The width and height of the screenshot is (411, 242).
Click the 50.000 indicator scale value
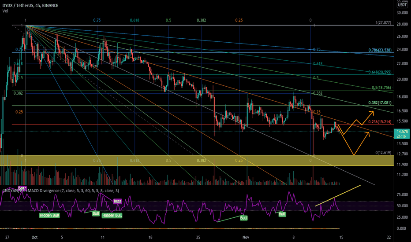(x=402, y=206)
